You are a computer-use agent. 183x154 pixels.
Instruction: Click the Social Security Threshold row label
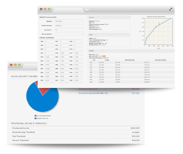(23, 132)
